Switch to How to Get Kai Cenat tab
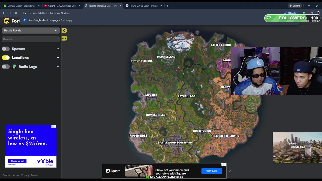The width and height of the screenshot is (322, 181). pyautogui.click(x=144, y=6)
